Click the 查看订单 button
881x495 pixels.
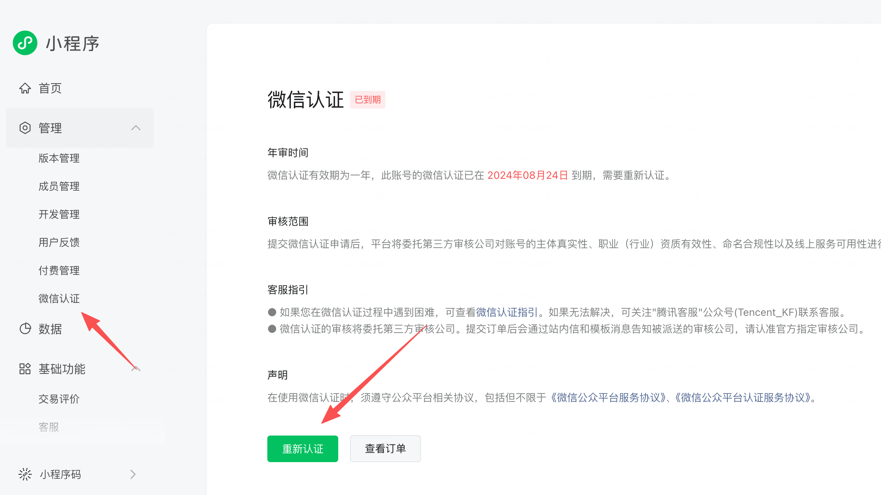pyautogui.click(x=385, y=448)
